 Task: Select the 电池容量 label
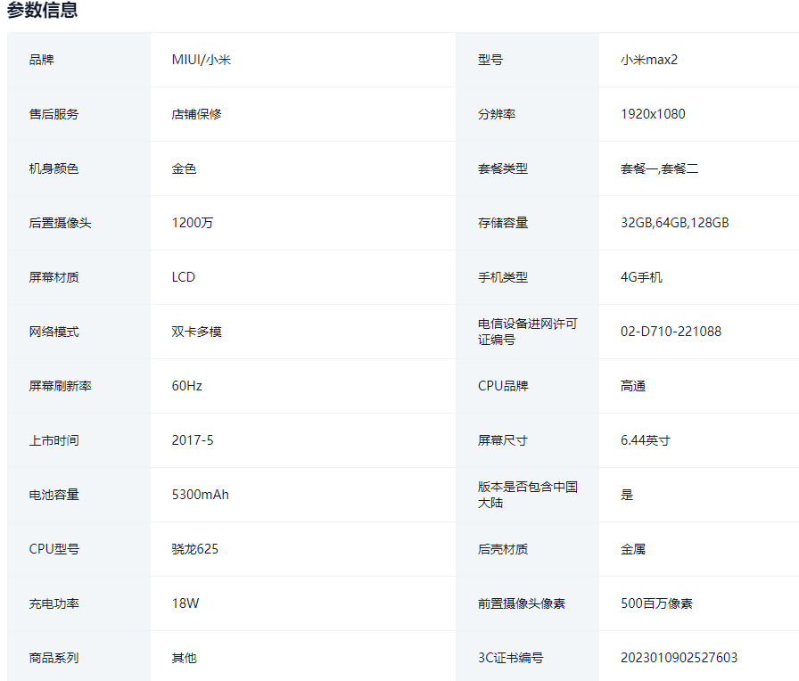pyautogui.click(x=54, y=495)
